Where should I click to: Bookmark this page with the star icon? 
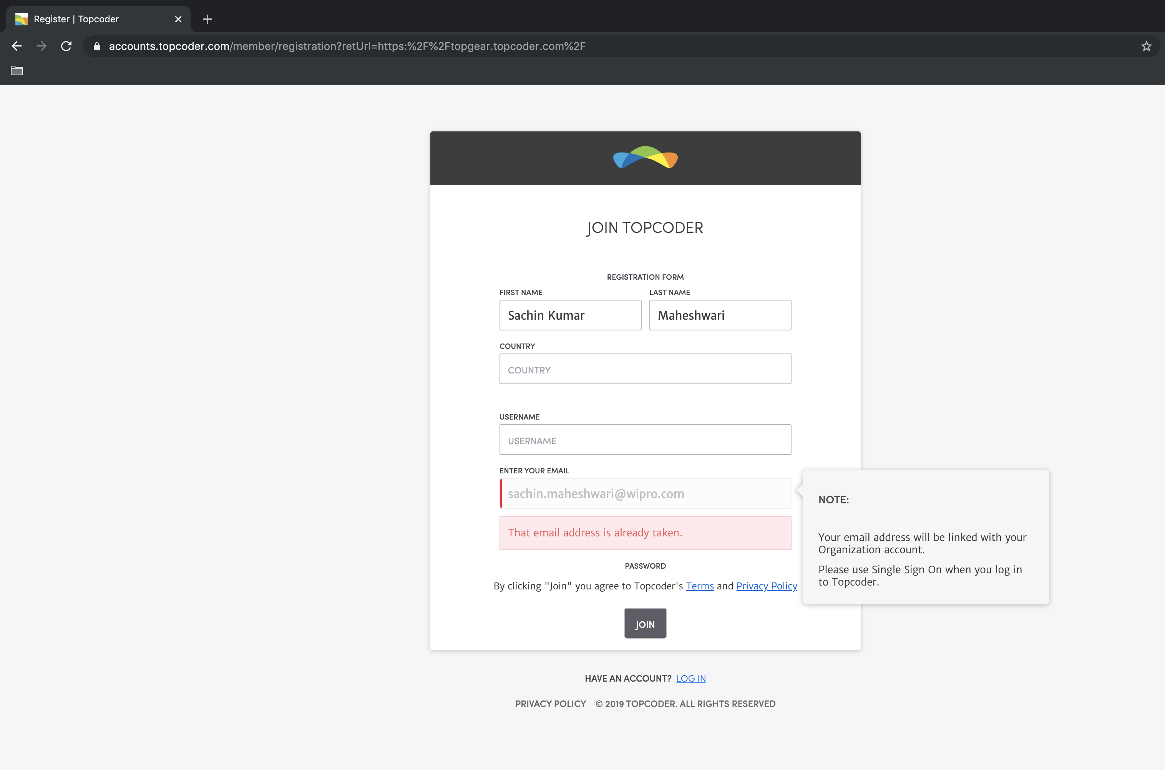tap(1146, 46)
